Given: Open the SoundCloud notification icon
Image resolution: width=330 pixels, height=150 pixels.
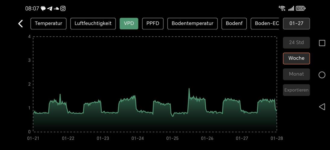Looking at the screenshot, I should click(56, 9).
